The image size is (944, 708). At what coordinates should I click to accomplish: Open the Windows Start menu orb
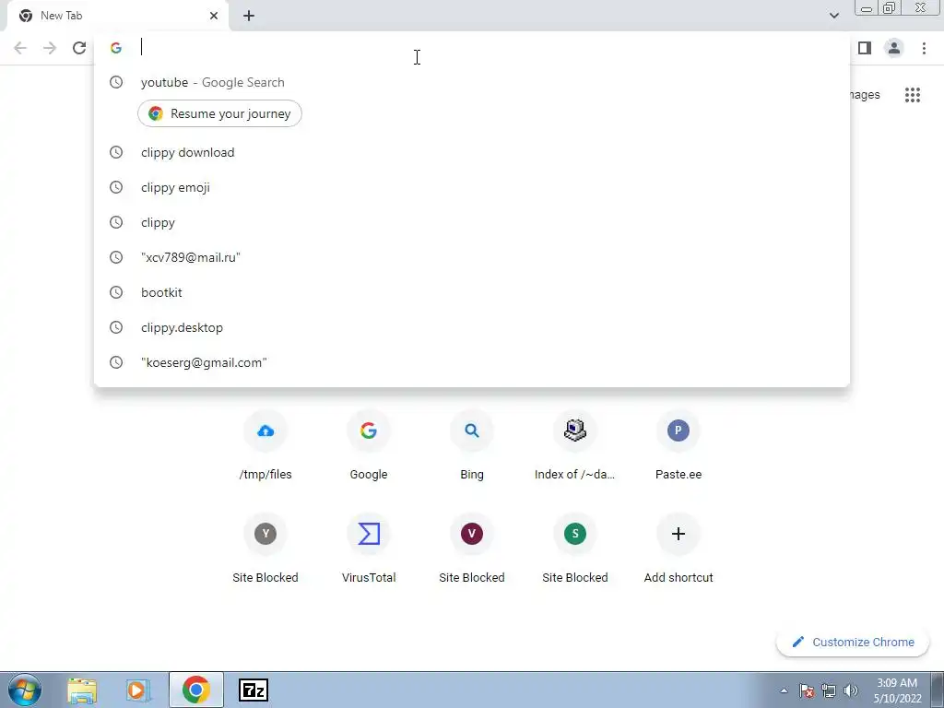(x=25, y=690)
